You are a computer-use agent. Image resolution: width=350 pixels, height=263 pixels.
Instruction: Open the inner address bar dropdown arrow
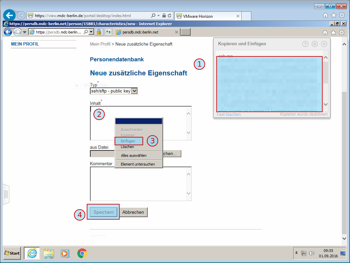pos(91,32)
